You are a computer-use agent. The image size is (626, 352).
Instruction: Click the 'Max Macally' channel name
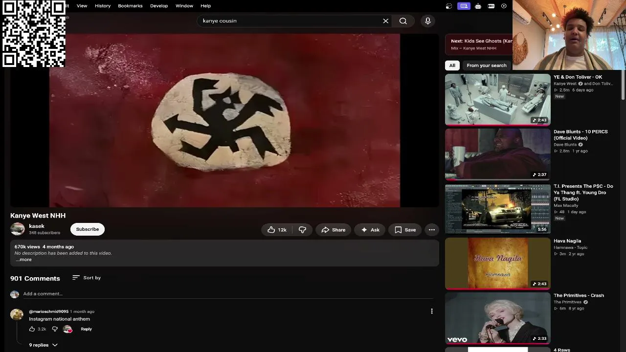(566, 205)
